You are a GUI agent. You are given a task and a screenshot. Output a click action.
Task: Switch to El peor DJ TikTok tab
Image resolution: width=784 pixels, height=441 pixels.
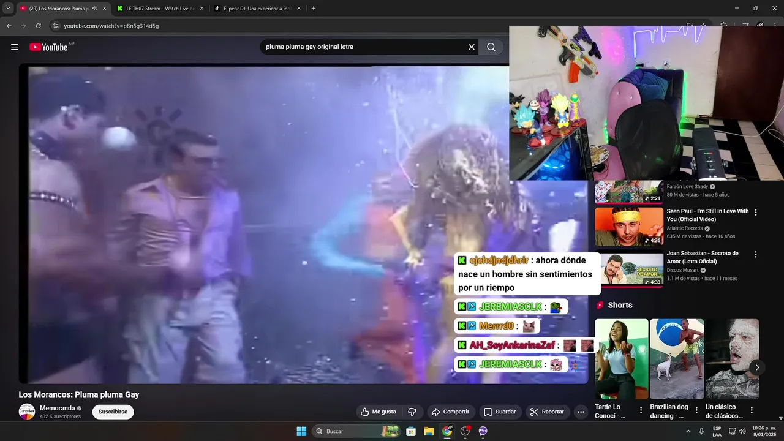[257, 9]
